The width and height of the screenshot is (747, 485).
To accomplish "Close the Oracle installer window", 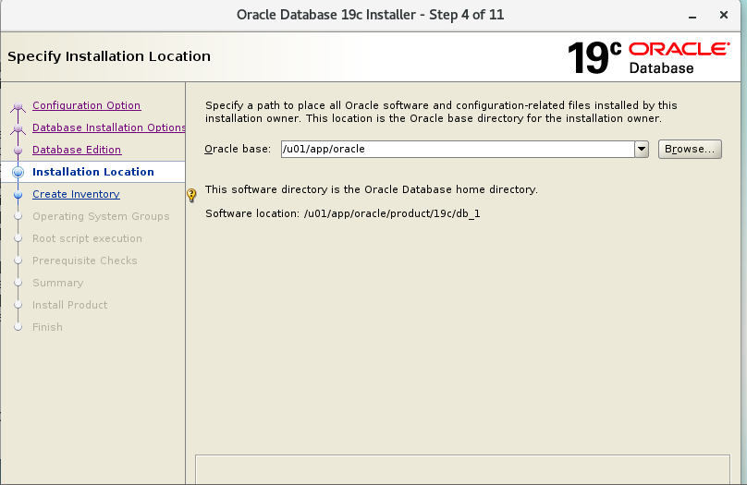I will tap(724, 15).
